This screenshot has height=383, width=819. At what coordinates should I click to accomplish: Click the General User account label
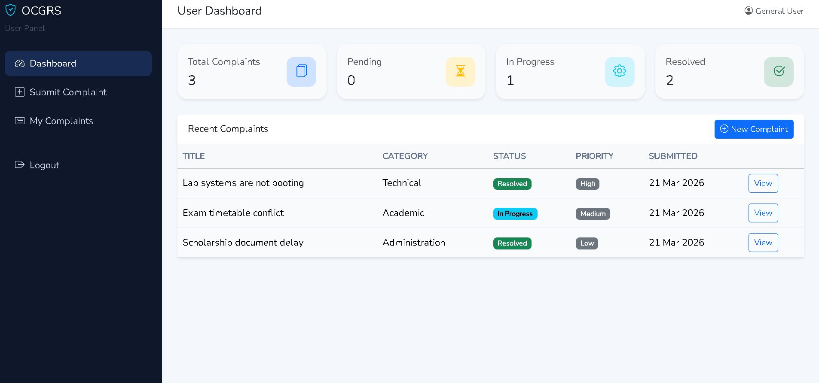click(779, 11)
